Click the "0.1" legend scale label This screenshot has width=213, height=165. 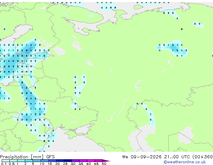tap(4, 164)
